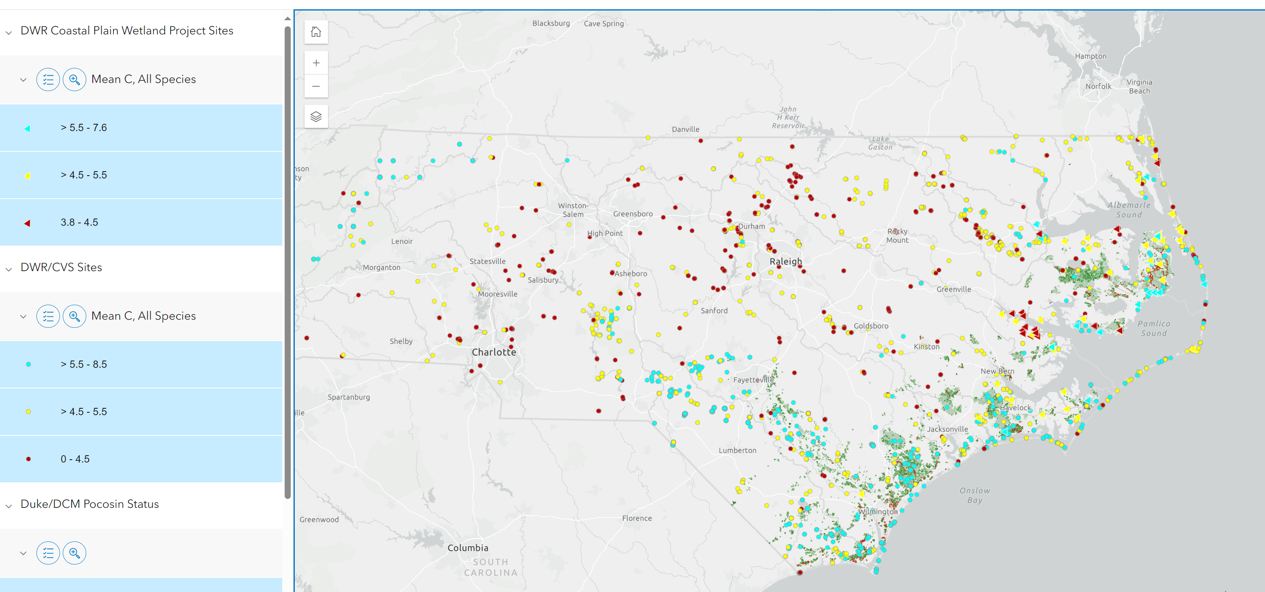Collapse Duke/DCM Pocosin Status group
The image size is (1265, 592).
[9, 505]
